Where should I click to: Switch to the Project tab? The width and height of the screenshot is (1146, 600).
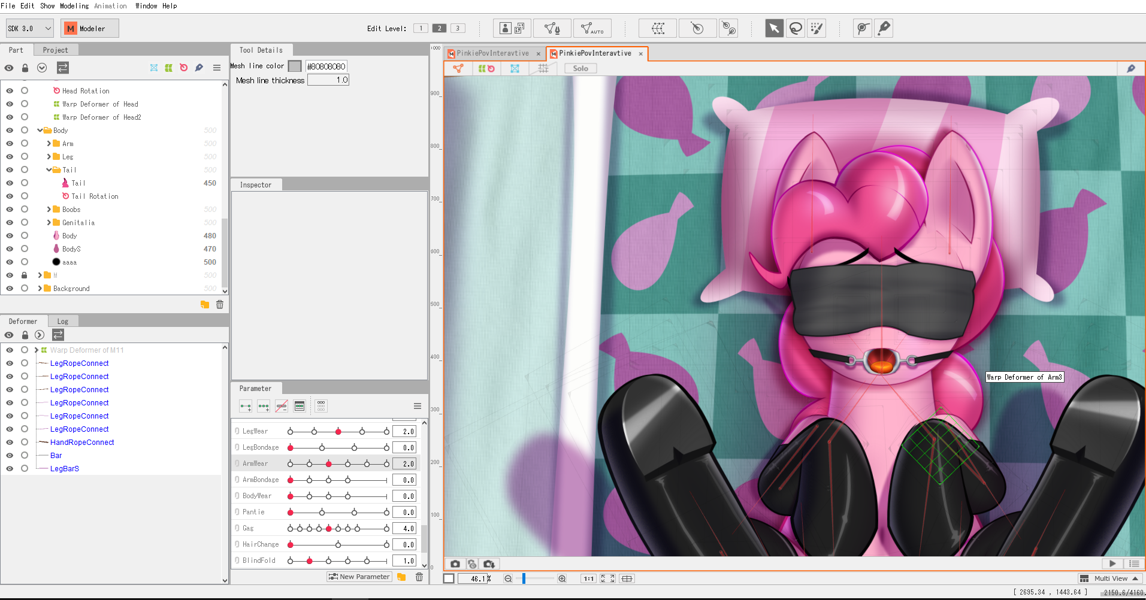pos(55,50)
